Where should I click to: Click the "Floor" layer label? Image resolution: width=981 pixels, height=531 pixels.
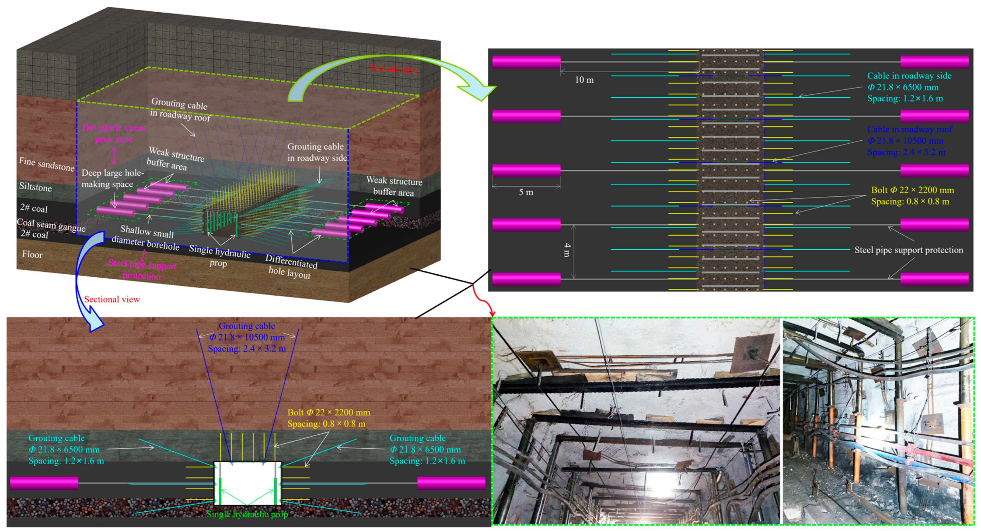(x=32, y=254)
